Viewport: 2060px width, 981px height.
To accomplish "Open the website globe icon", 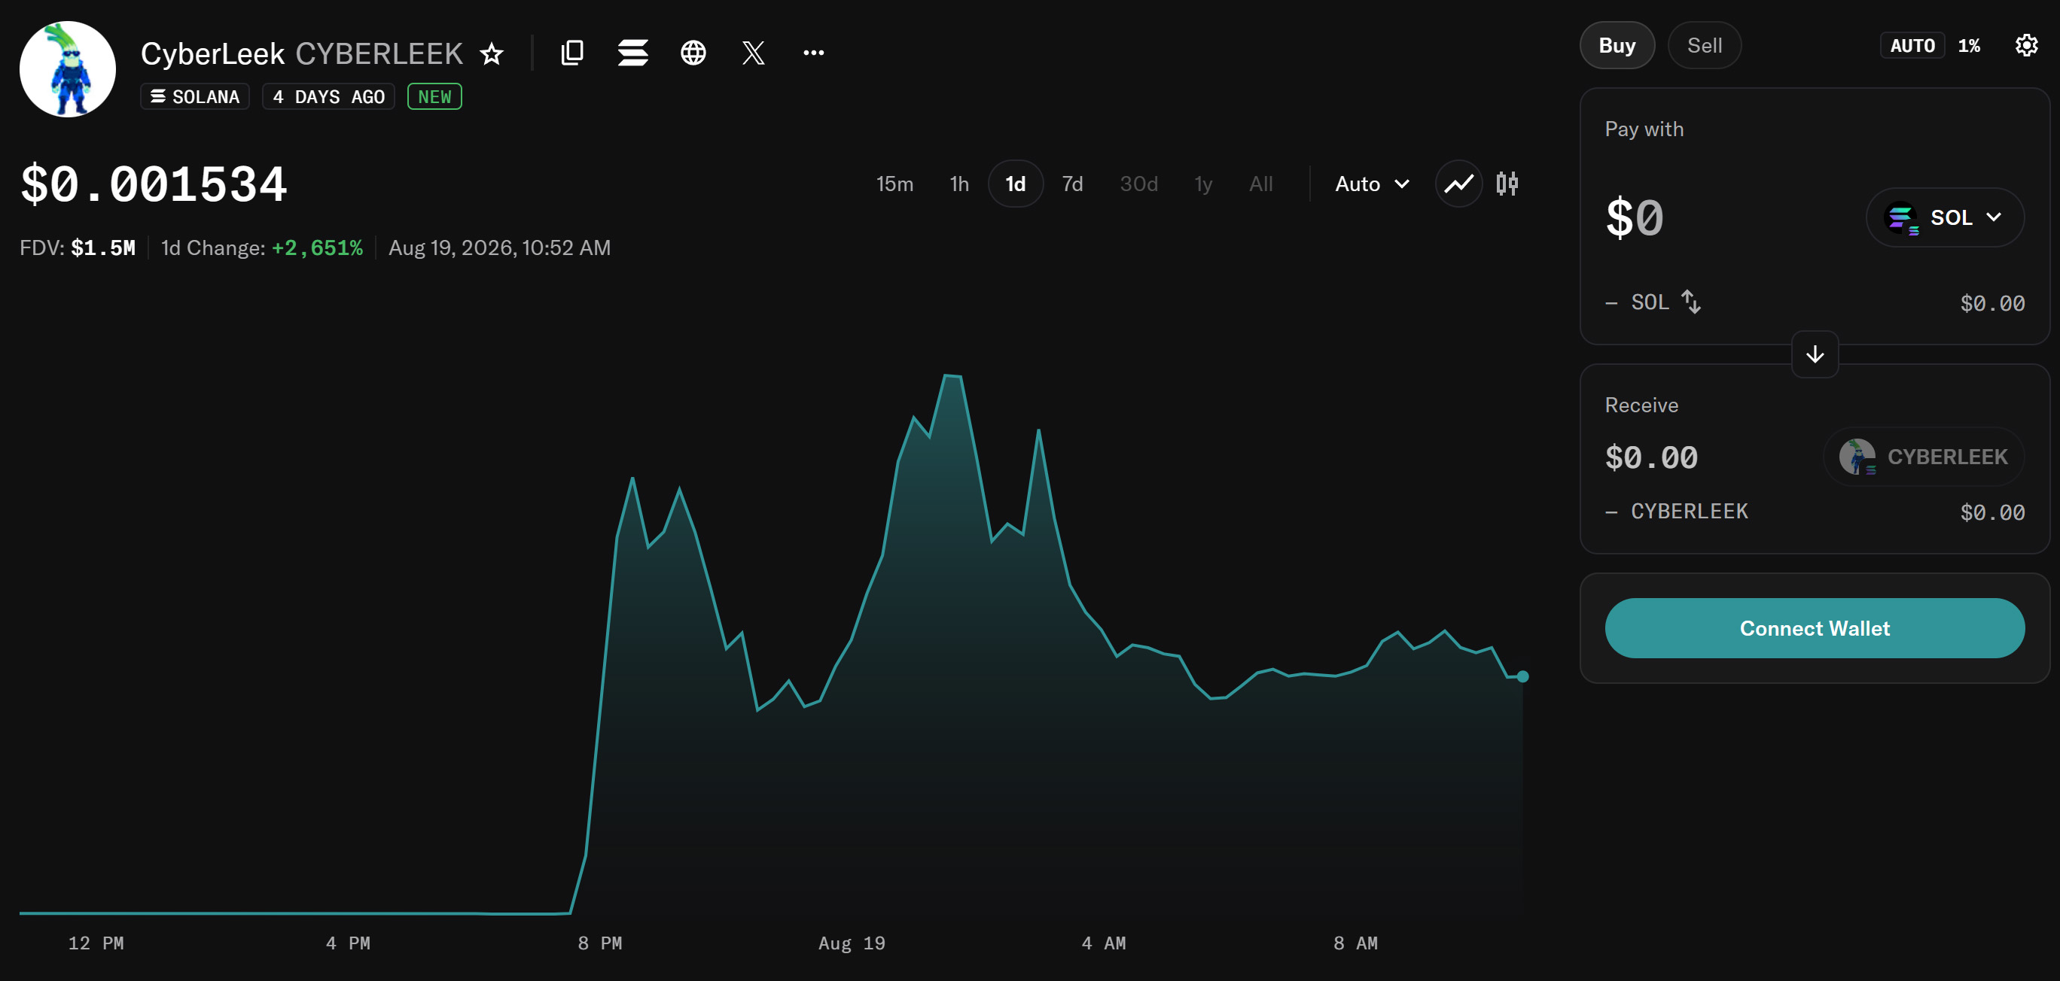I will (693, 53).
